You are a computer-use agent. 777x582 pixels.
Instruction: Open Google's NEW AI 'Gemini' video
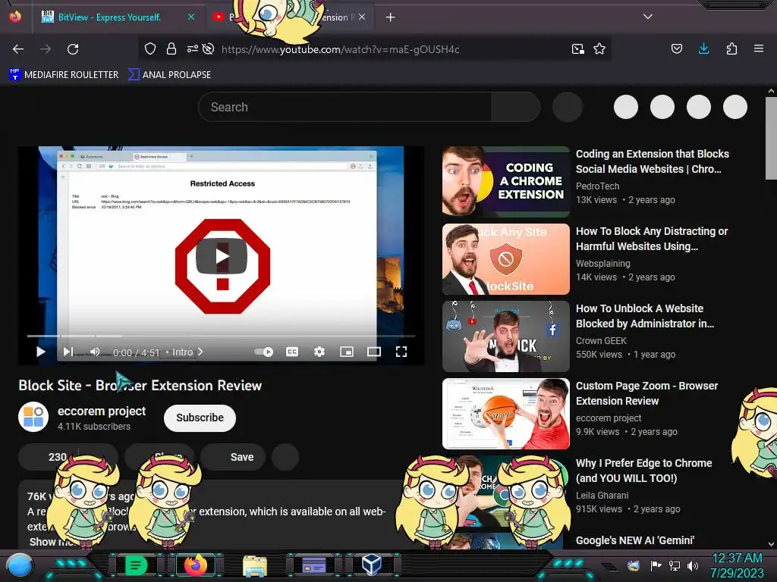pyautogui.click(x=635, y=540)
